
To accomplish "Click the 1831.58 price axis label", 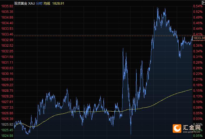I will (7, 57).
